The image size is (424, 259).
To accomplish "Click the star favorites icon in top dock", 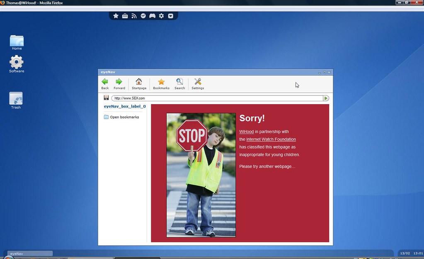I will (116, 16).
